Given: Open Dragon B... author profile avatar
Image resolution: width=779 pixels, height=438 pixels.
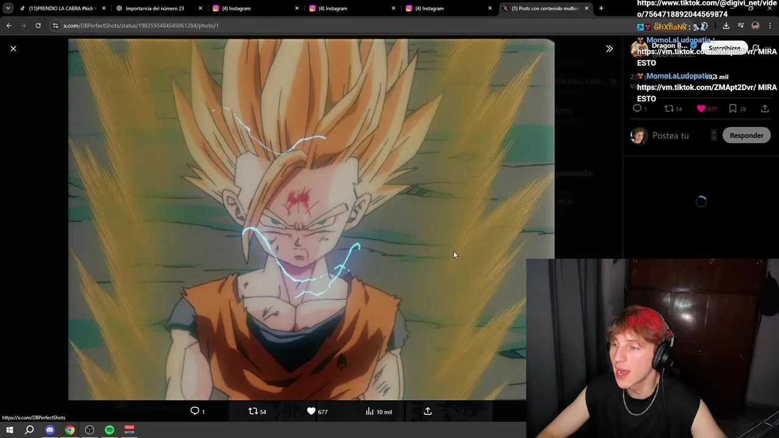Looking at the screenshot, I should pyautogui.click(x=639, y=47).
